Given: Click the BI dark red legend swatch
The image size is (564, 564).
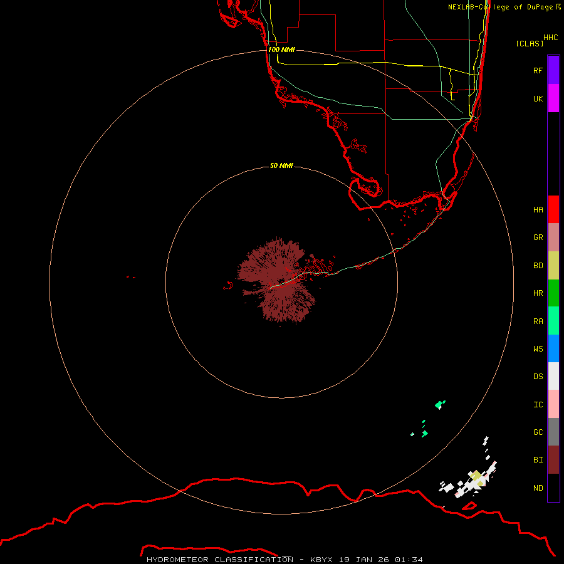Looking at the screenshot, I should (553, 460).
